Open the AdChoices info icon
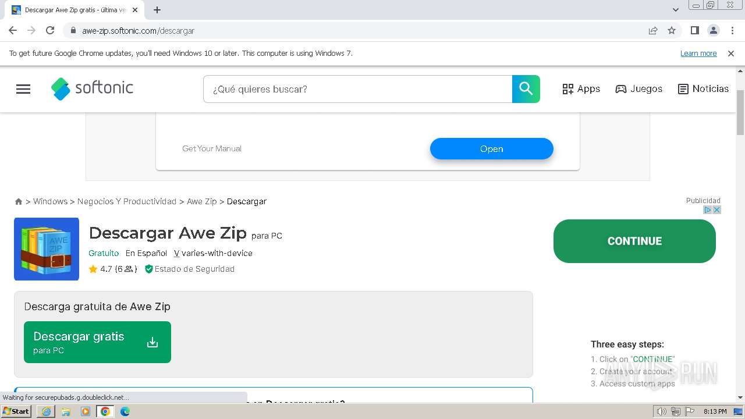Screen dimensions: 745x419 pos(708,210)
